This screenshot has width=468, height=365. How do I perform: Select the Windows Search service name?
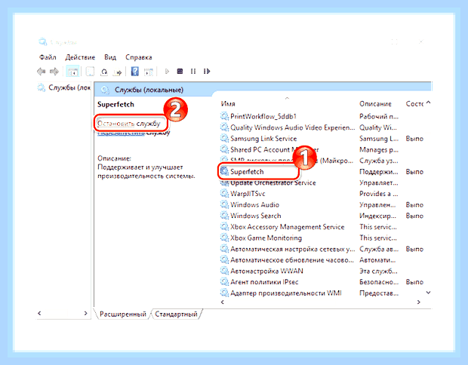tap(255, 216)
